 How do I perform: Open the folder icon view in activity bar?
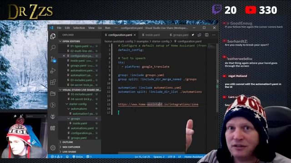coord(53,94)
